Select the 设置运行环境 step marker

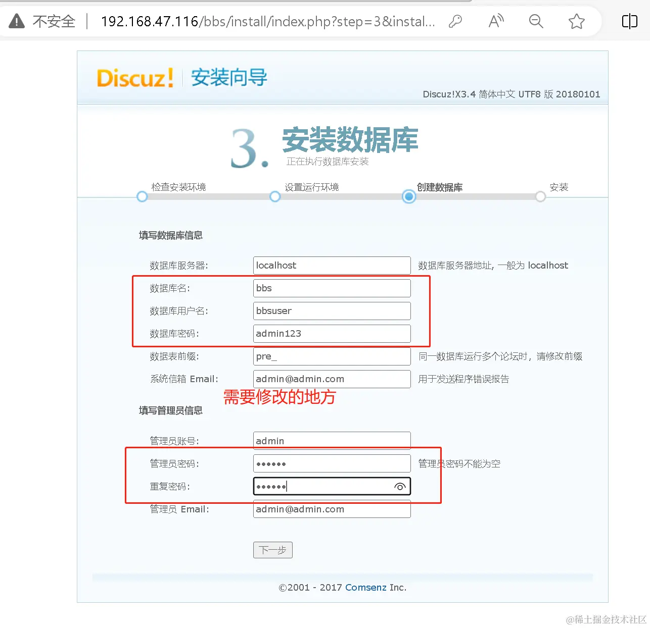coord(275,196)
